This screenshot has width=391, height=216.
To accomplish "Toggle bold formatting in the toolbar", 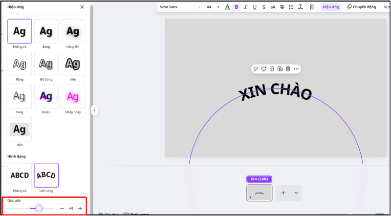I will 237,7.
